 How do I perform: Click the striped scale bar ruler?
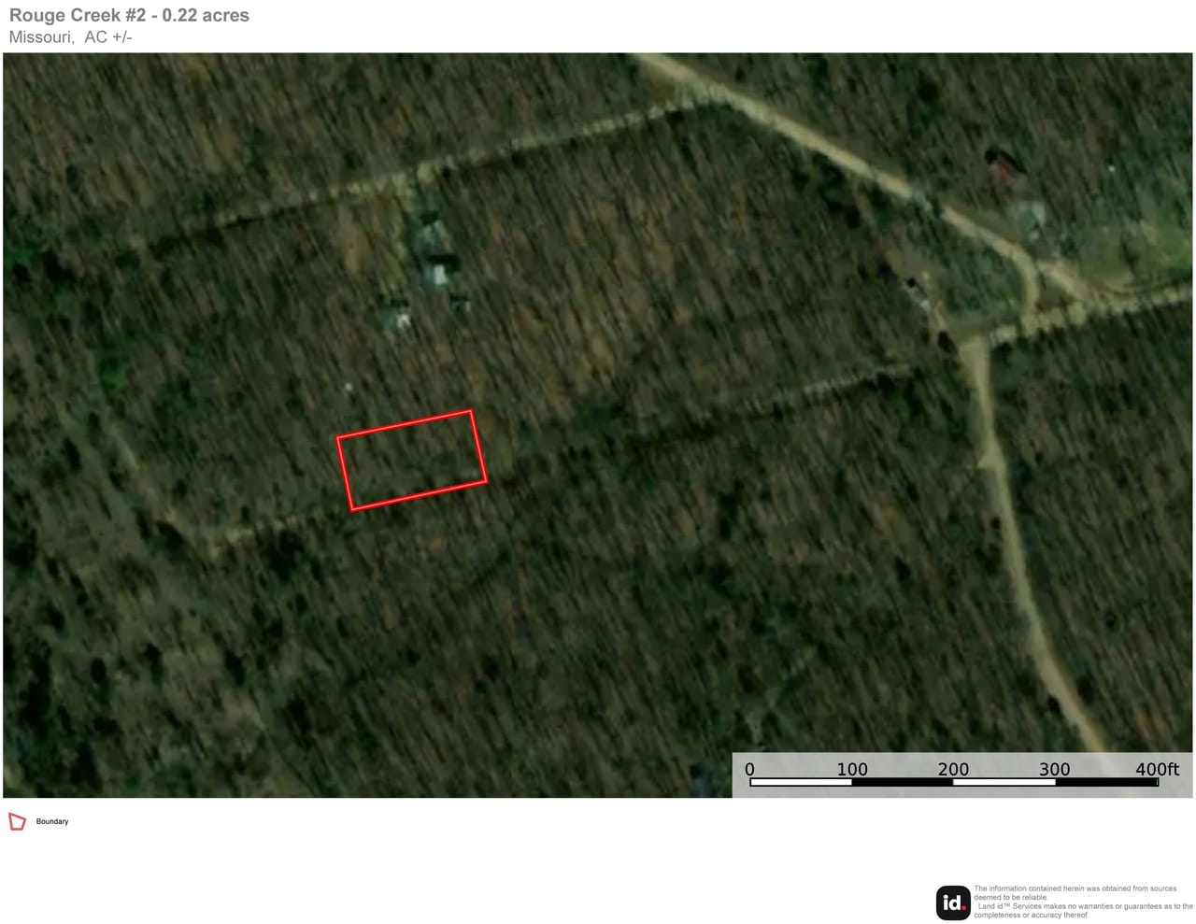pyautogui.click(x=951, y=783)
